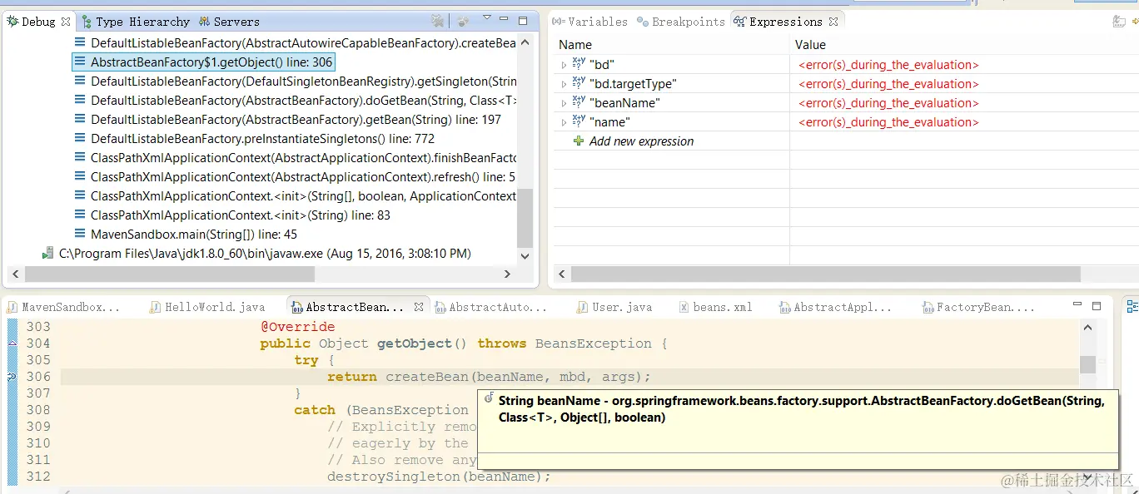
Task: Open the AbstractAuto... editor tab
Action: tap(490, 307)
